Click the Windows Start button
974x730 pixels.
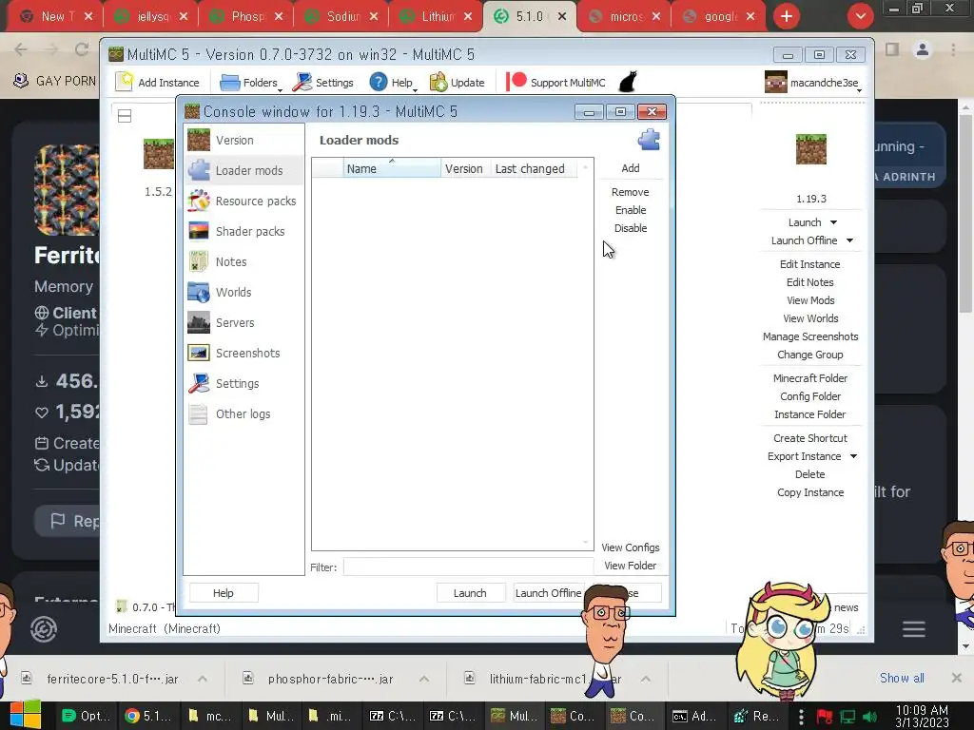click(26, 715)
